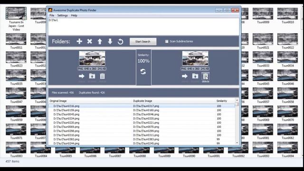This screenshot has height=171, width=304.
Task: Click the Awesome Duplicate Photo Finder title icon
Action: [x=50, y=10]
